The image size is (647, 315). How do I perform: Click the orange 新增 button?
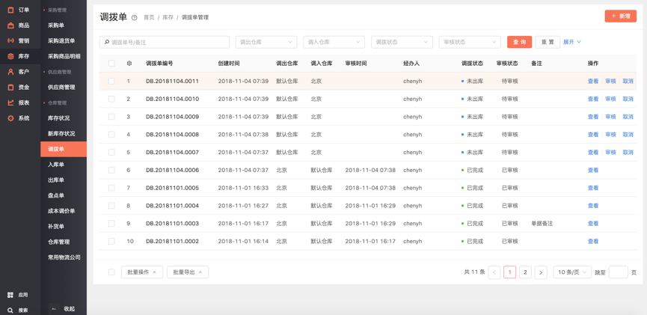[x=620, y=16]
